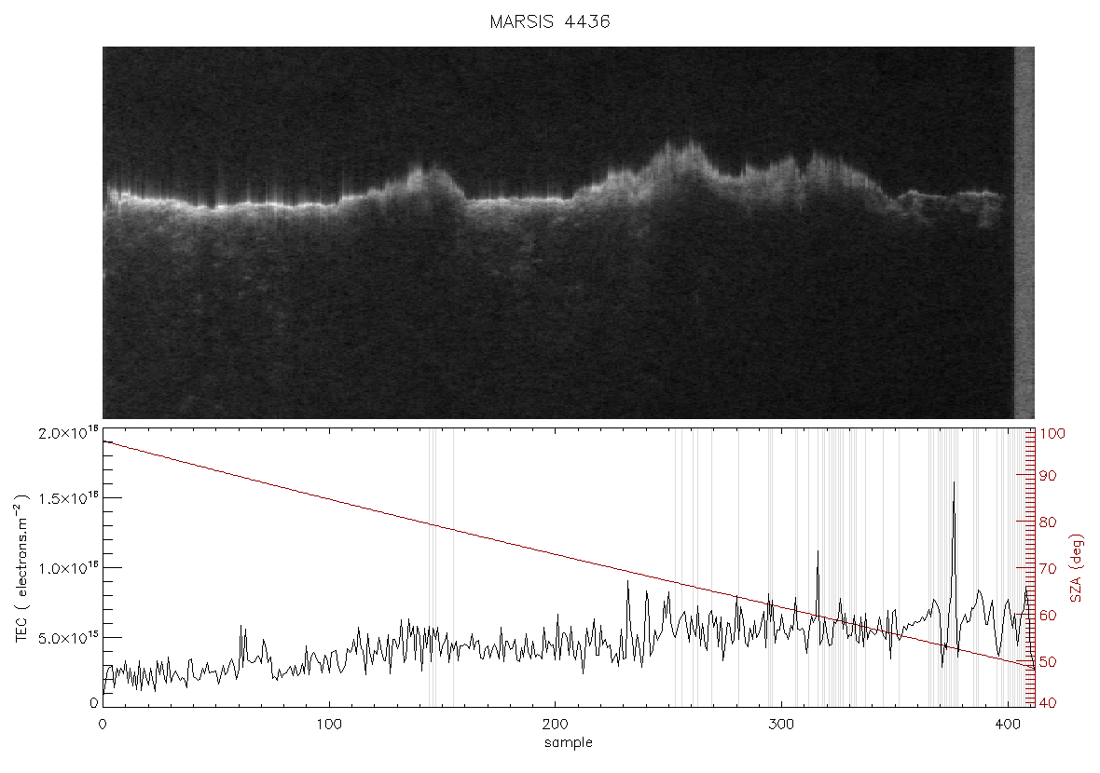Click the 0 tick label on the sample axis
The height and width of the screenshot is (773, 1100).
[x=103, y=724]
